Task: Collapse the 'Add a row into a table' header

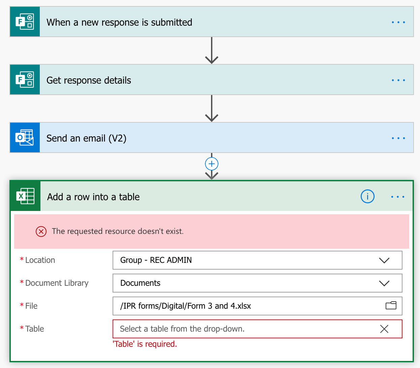Action: click(x=212, y=196)
